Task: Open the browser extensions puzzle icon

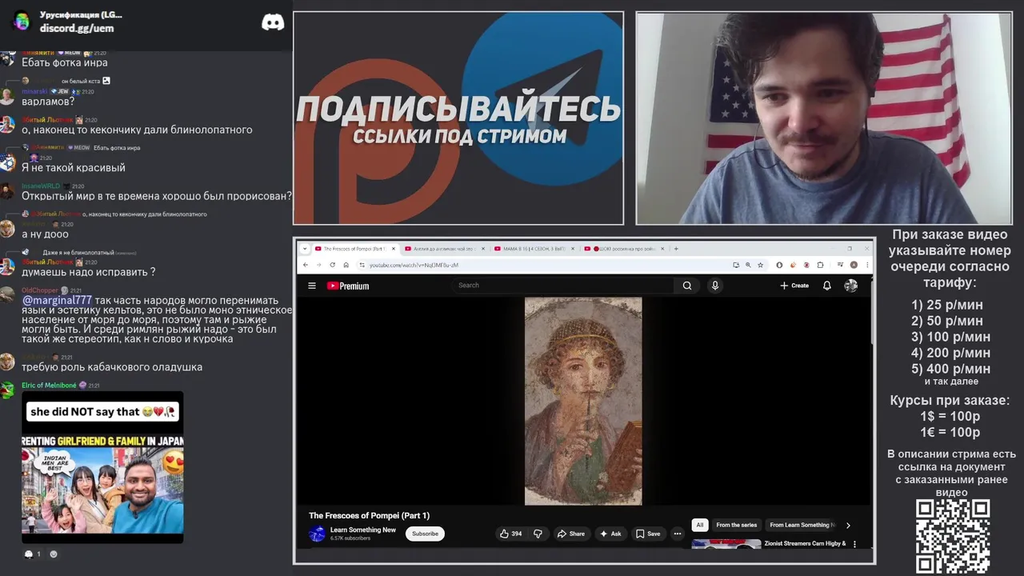Action: click(820, 265)
